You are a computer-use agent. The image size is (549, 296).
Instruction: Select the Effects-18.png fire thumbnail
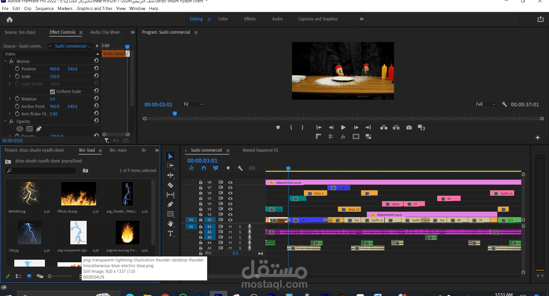(79, 194)
